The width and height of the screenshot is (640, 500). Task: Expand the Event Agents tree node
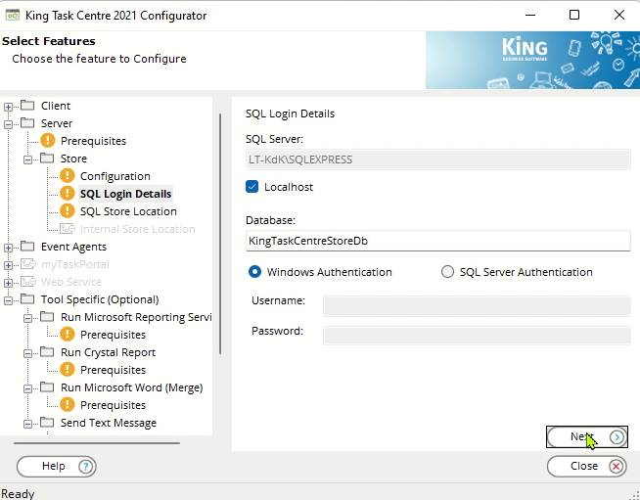[x=8, y=248]
